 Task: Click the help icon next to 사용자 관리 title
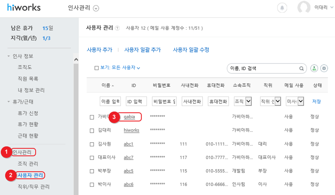pos(117,28)
